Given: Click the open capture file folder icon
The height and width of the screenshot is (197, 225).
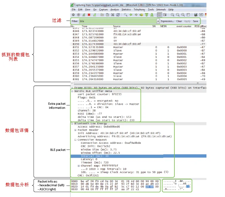Looking at the screenshot, I should (x=102, y=15).
